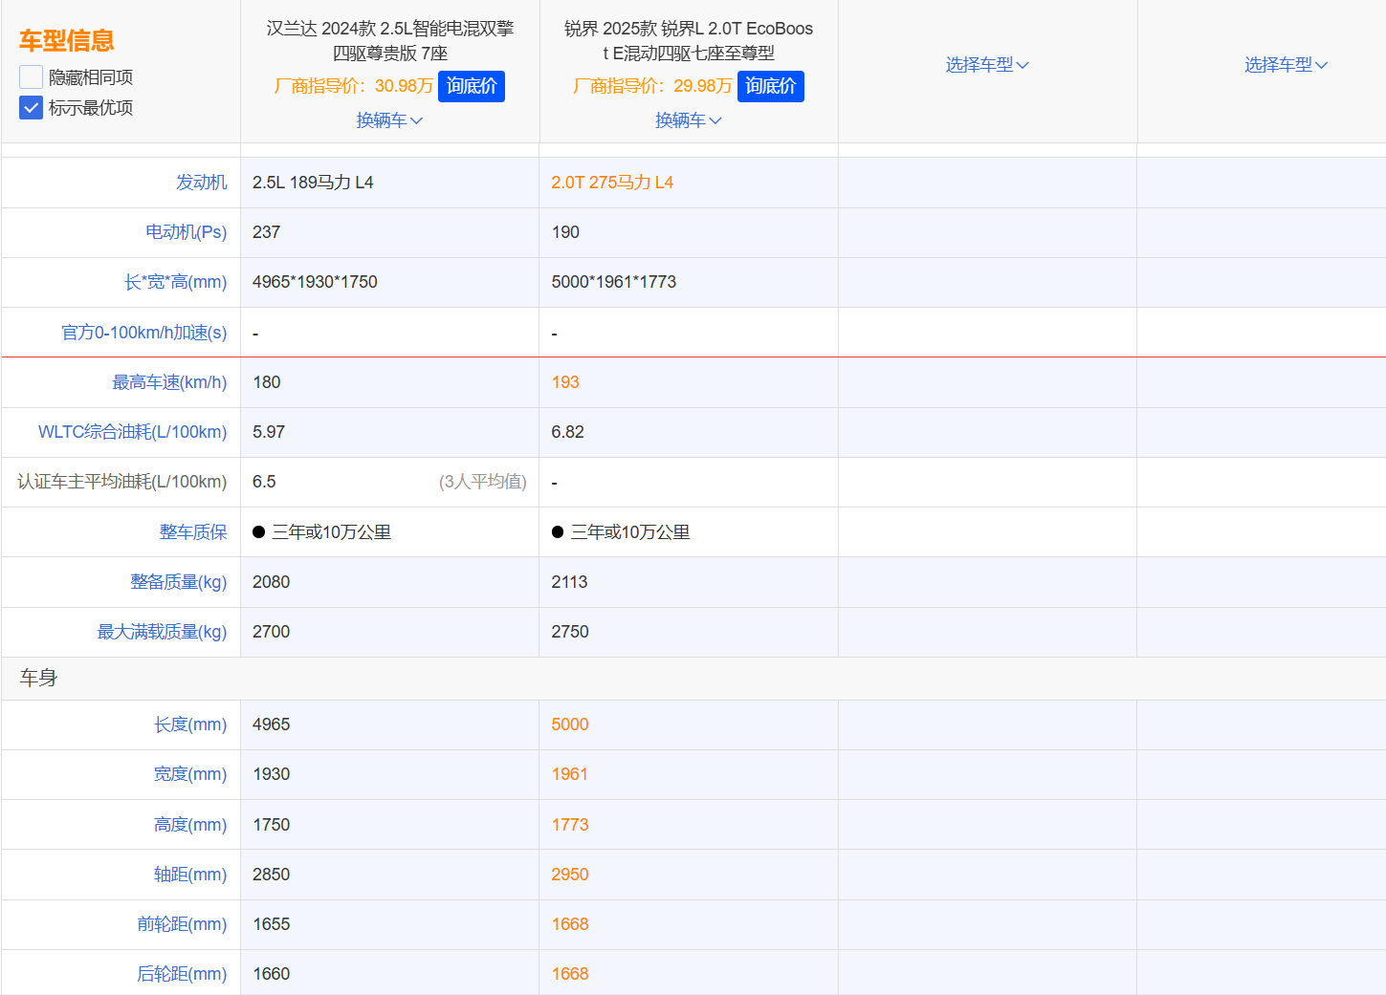Click the 237 electric motor value
1386x995 pixels.
[266, 232]
